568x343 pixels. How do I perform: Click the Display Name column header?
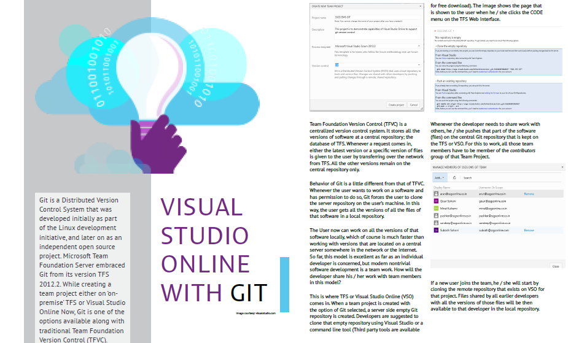(x=442, y=187)
